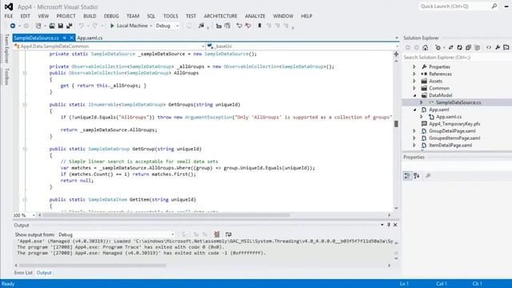Screen dimensions: 512x288
Task: Click the Open File toolbar icon
Action: point(52,26)
